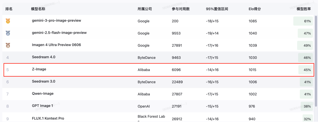Click the silver second-place medal icon
Image resolution: width=318 pixels, height=122 pixels.
pos(8,33)
